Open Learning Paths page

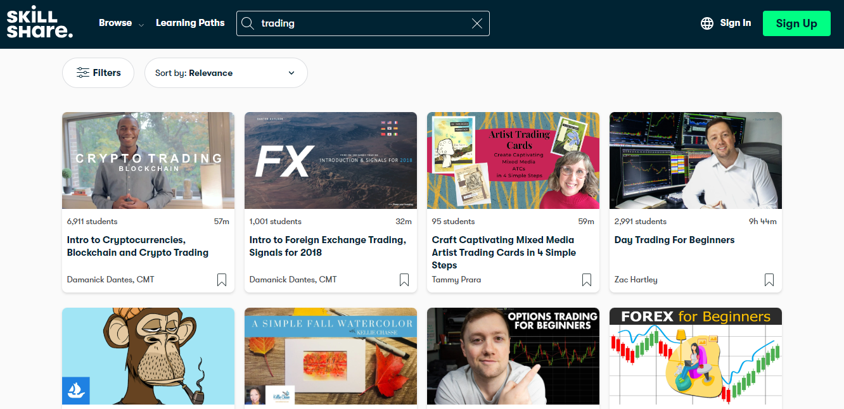(190, 23)
